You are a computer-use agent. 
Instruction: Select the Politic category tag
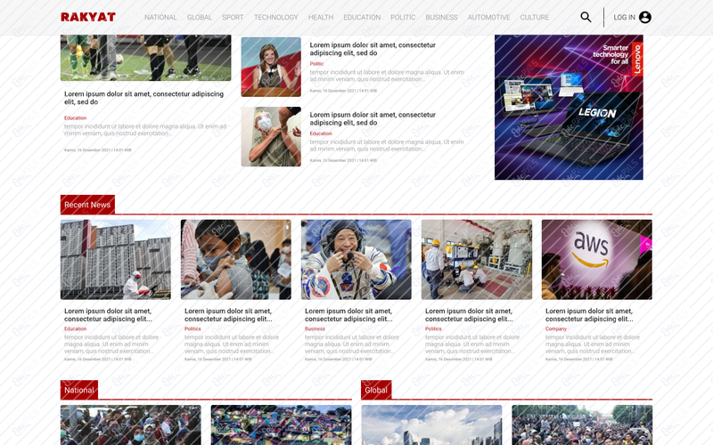click(x=316, y=64)
